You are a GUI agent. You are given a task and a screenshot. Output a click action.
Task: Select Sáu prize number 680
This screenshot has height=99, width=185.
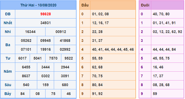[x=65, y=85]
